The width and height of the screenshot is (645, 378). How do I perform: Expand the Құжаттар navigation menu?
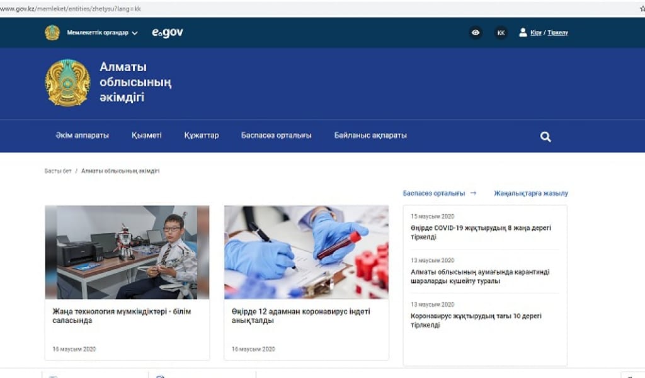[x=202, y=135]
